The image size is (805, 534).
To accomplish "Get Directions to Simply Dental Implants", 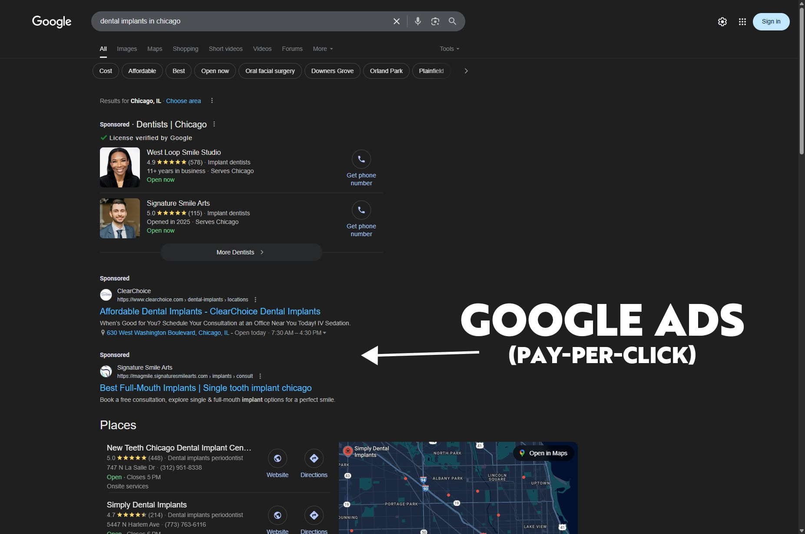I will 314,515.
